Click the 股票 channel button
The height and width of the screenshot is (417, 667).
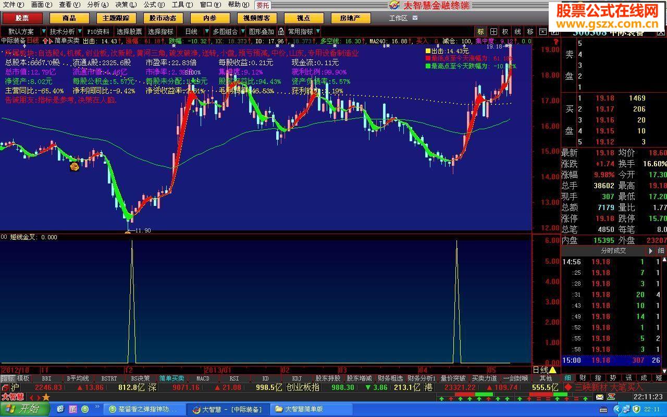pyautogui.click(x=22, y=18)
